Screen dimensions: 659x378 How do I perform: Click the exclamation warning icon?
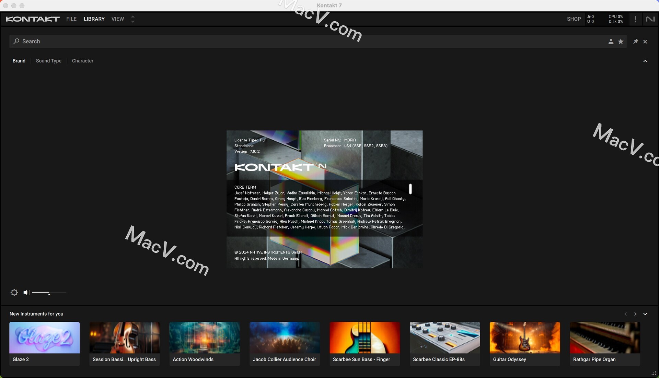coord(635,19)
